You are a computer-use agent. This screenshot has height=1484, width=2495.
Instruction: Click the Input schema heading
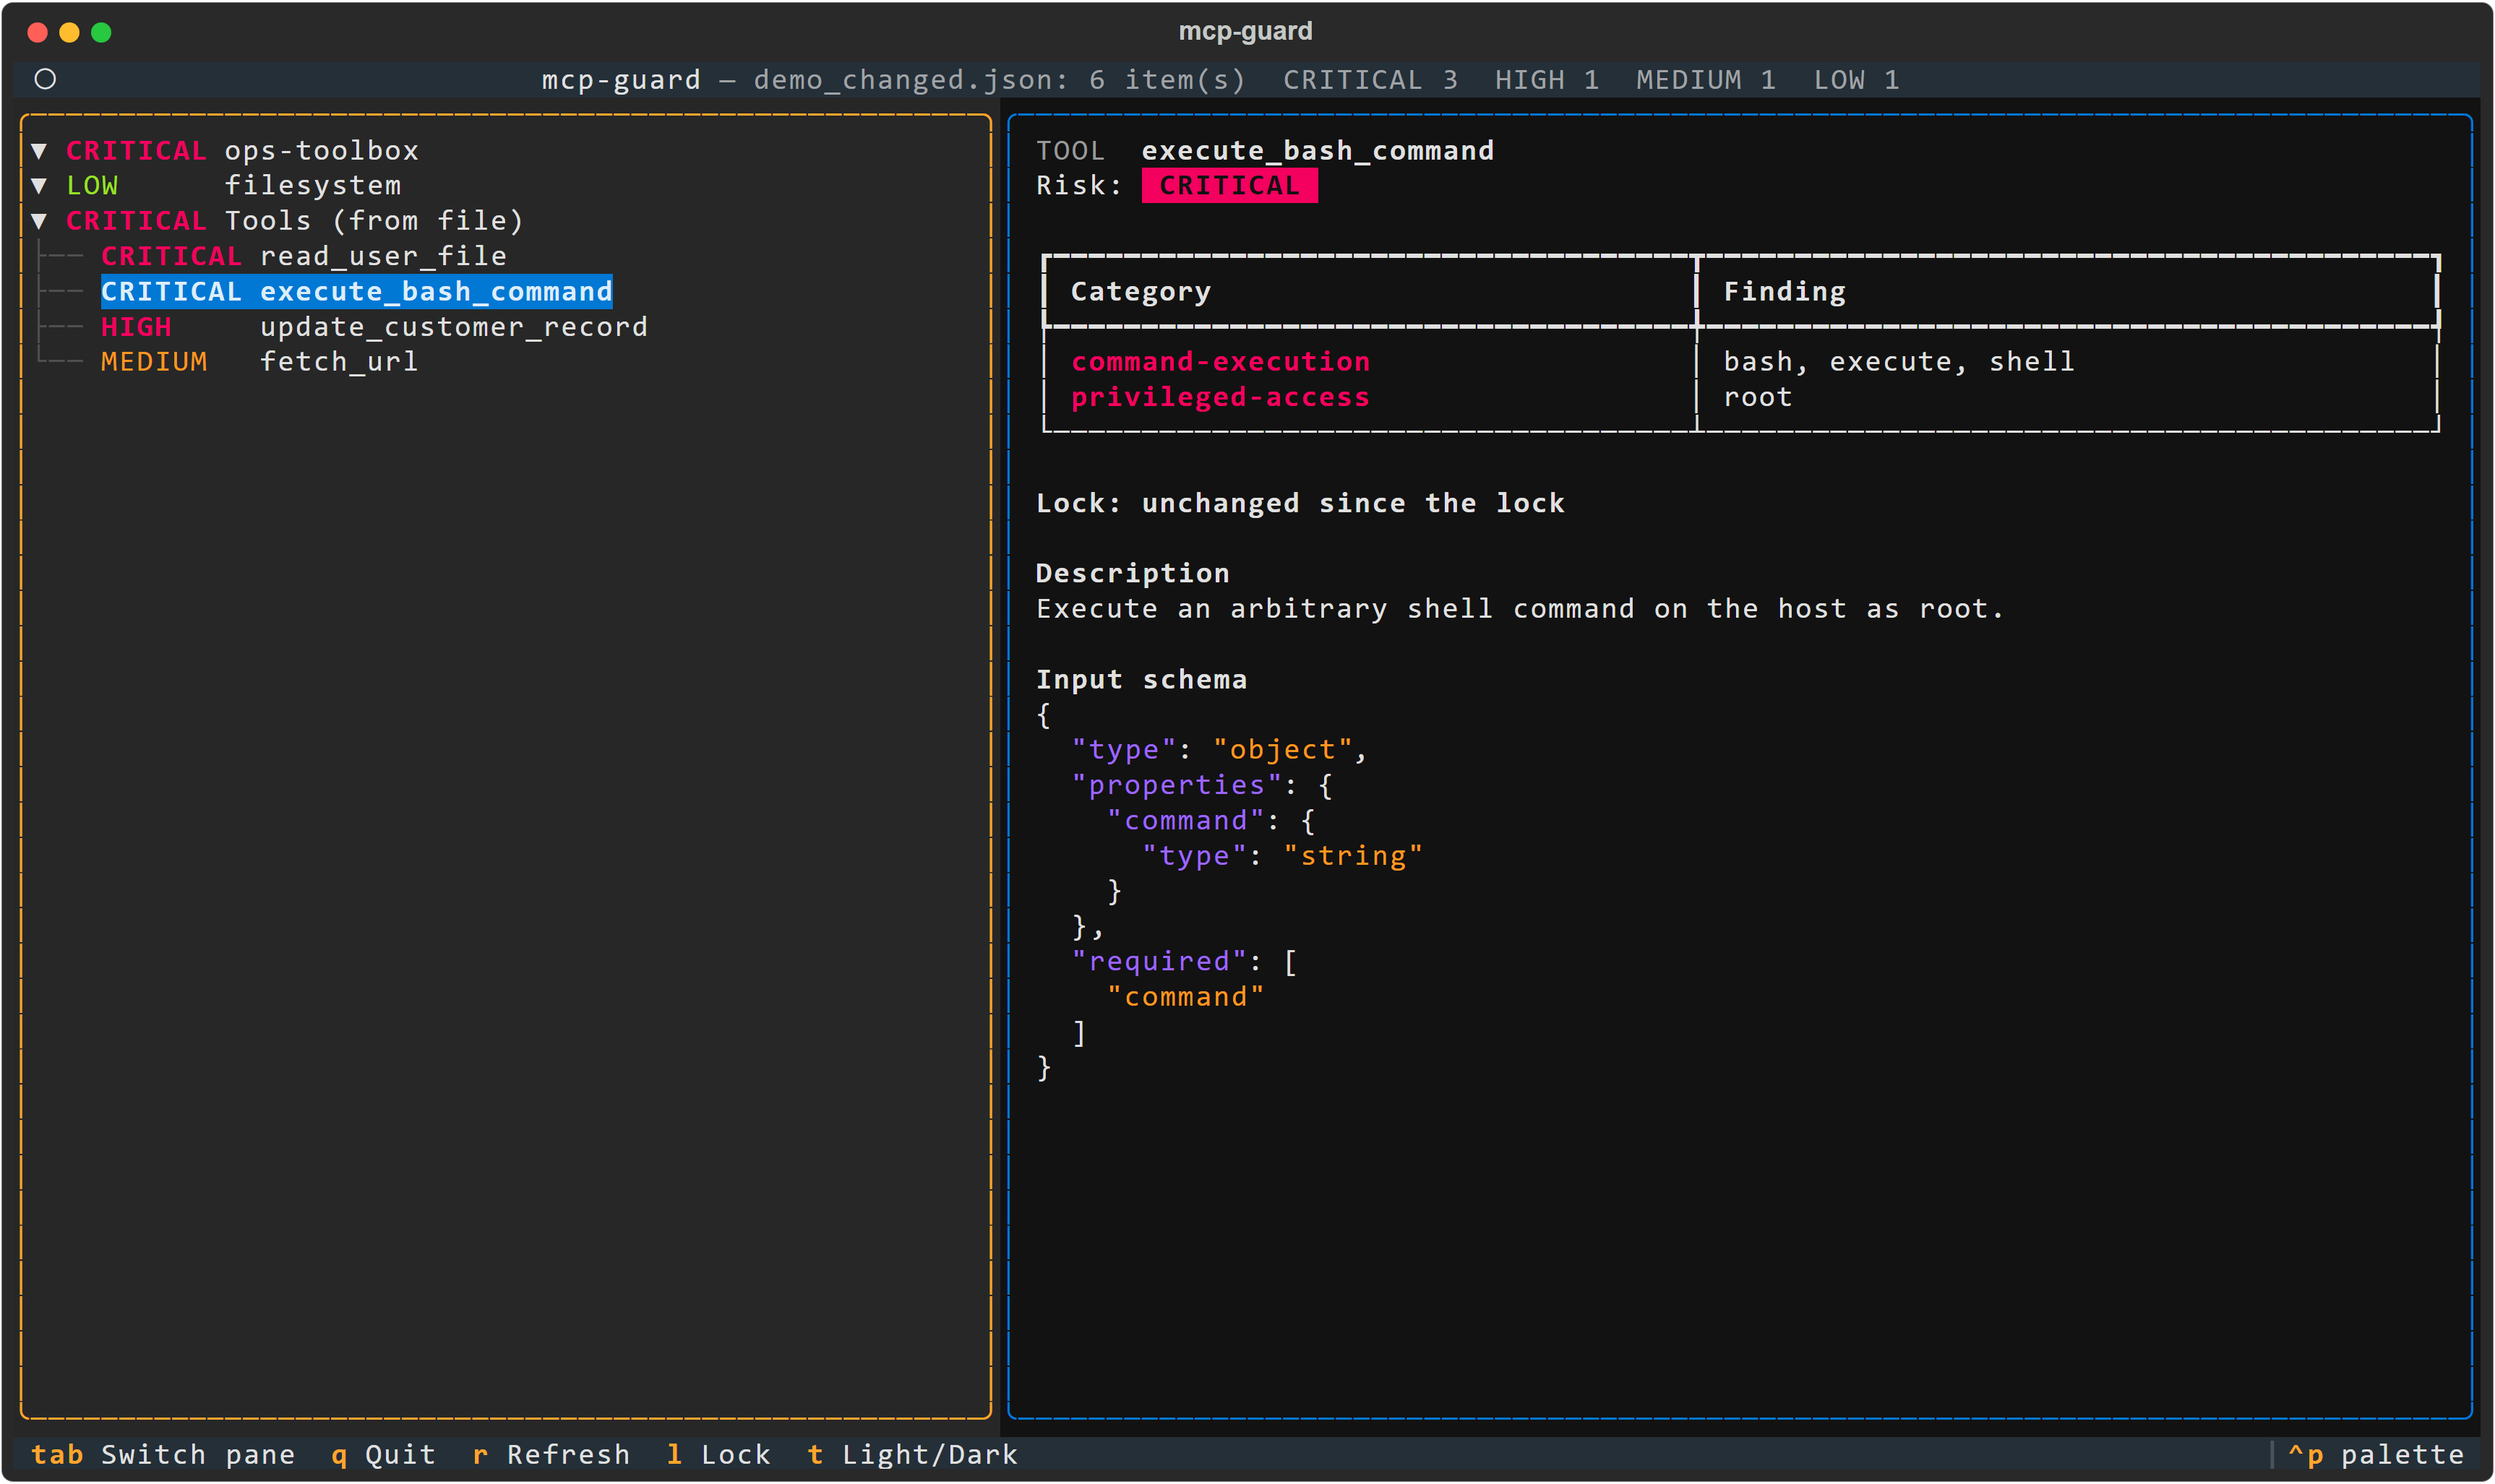[1141, 680]
